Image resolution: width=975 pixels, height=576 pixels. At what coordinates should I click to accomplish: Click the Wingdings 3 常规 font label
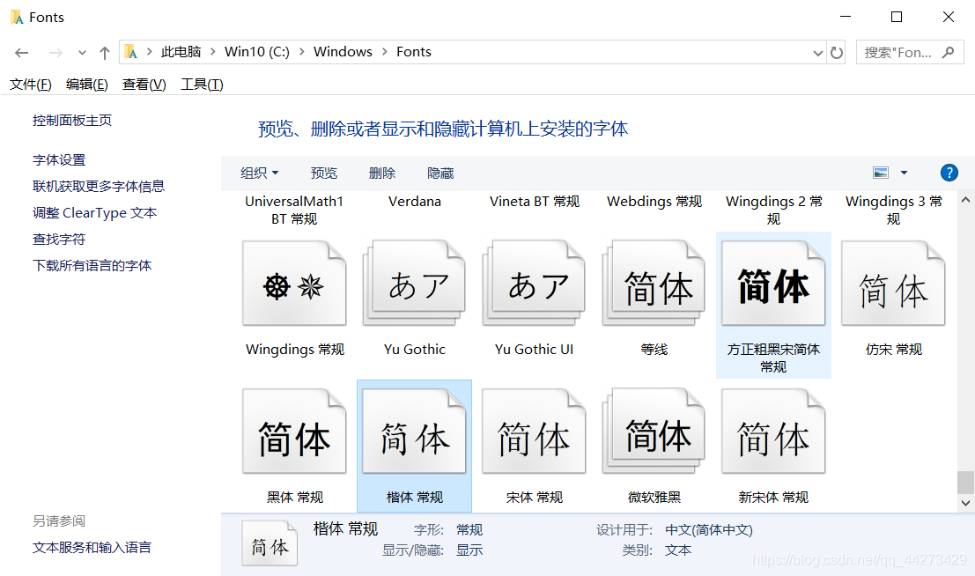pos(894,210)
